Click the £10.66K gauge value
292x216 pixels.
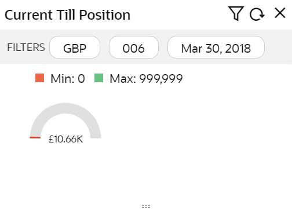click(65, 139)
